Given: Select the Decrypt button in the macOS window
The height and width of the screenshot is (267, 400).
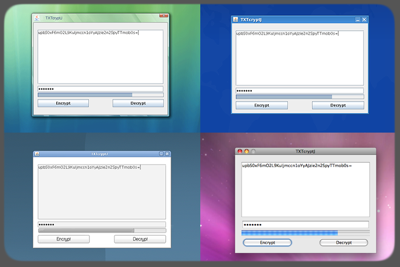Looking at the screenshot, I should coord(344,243).
